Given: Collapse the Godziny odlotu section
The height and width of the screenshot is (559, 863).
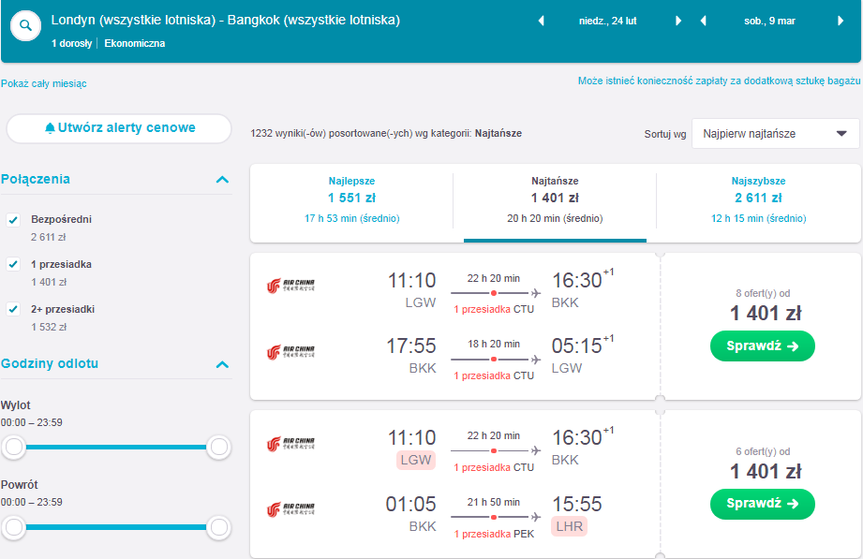Looking at the screenshot, I should point(222,365).
